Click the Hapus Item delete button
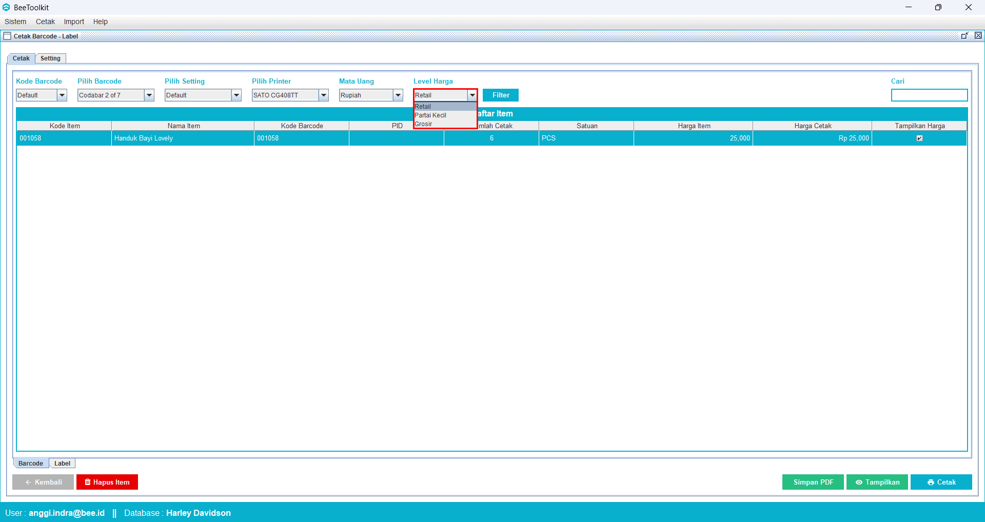Screen dimensions: 985x522 [x=107, y=482]
